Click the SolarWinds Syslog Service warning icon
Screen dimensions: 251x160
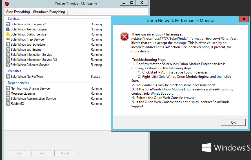(8, 34)
